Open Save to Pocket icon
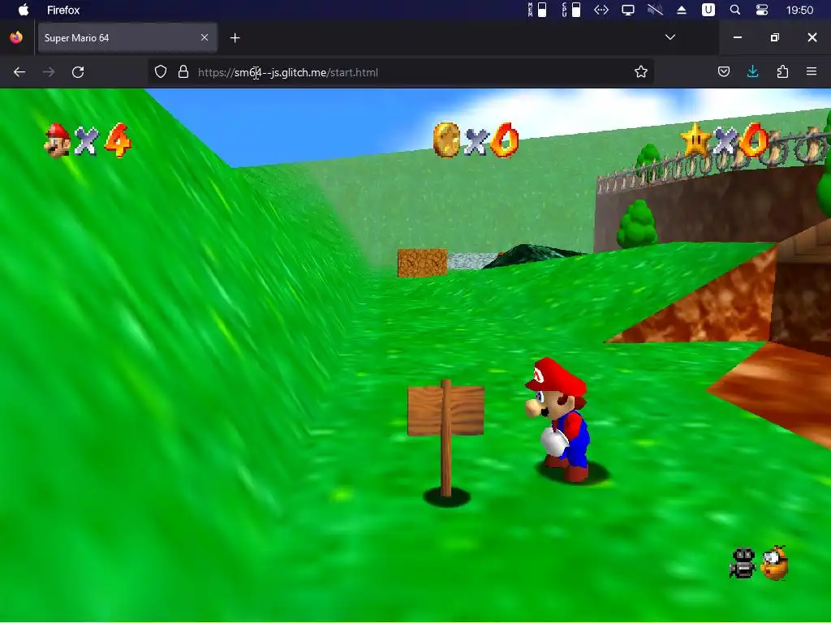831x623 pixels. [x=723, y=71]
